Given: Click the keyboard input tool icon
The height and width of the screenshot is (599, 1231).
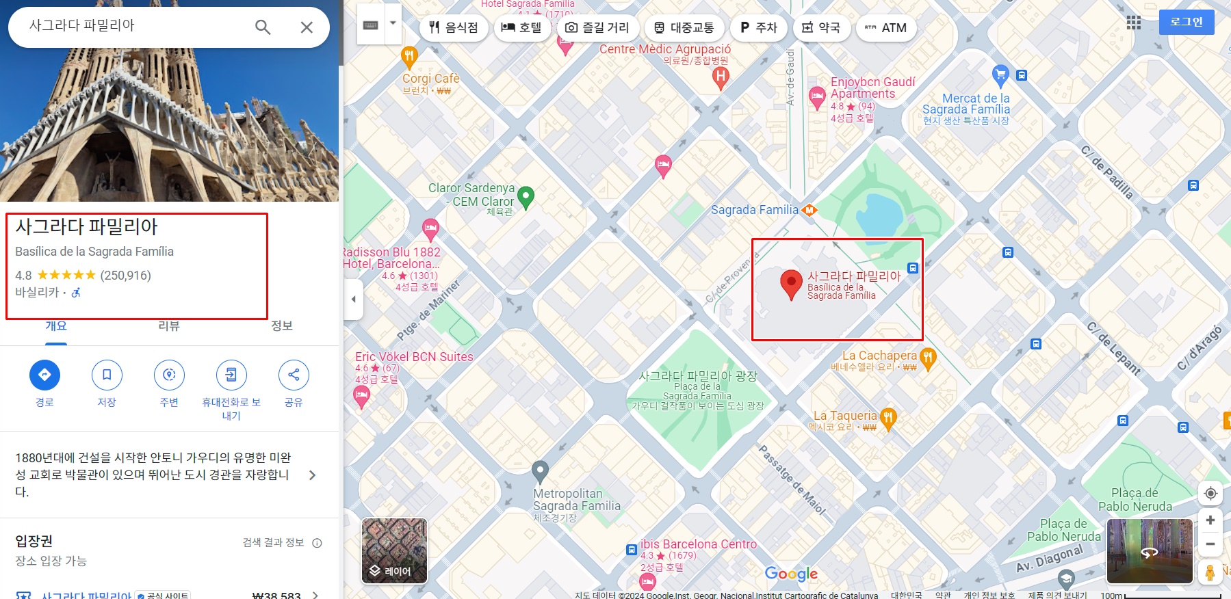Looking at the screenshot, I should (370, 25).
